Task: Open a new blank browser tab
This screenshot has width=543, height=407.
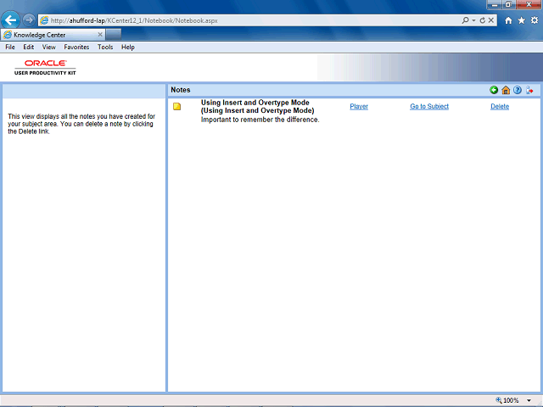Action: [x=114, y=35]
